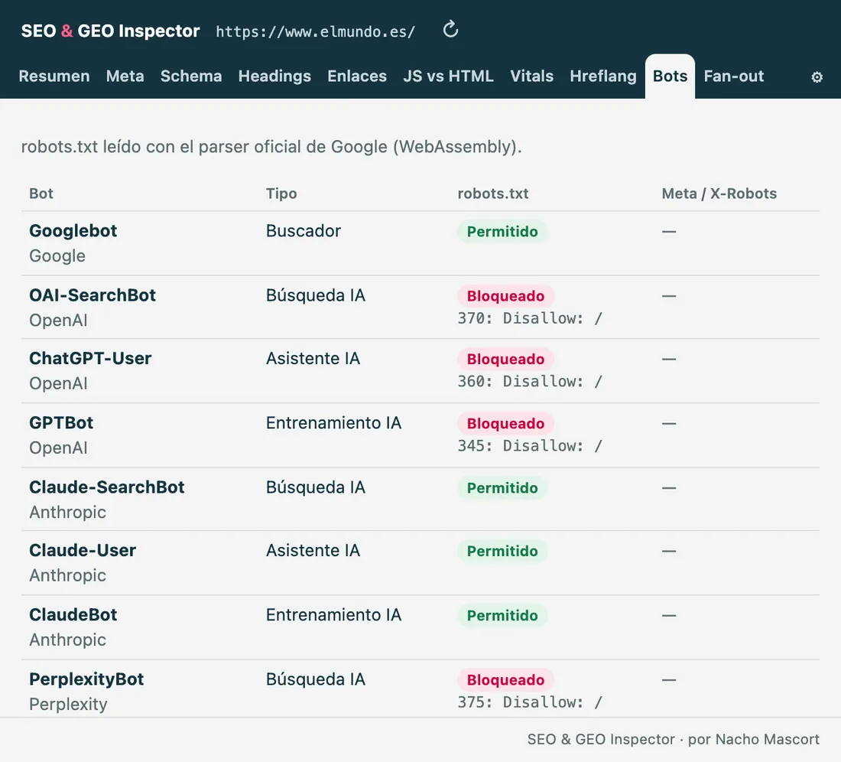Image resolution: width=841 pixels, height=762 pixels.
Task: Select the Claude-SearchBot bot name
Action: click(x=107, y=487)
